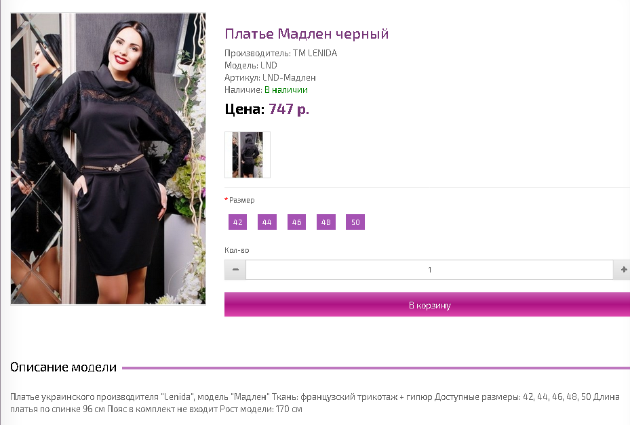The width and height of the screenshot is (630, 425).
Task: Select size 44
Action: [267, 222]
